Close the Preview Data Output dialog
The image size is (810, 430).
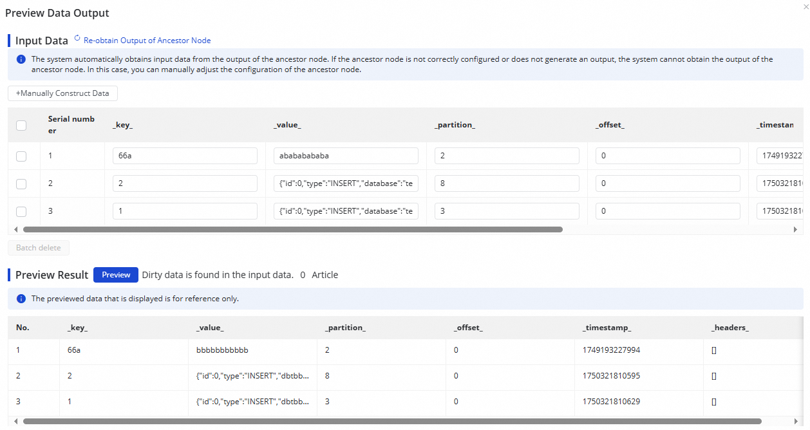[x=805, y=6]
